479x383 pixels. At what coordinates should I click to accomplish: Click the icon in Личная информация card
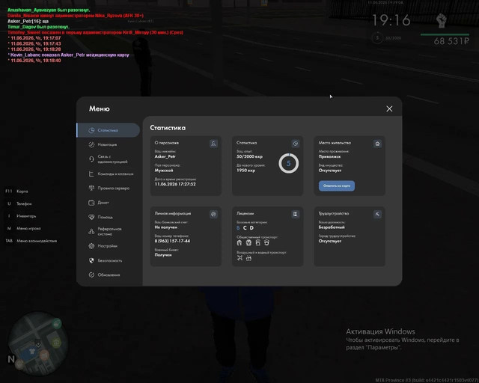tap(213, 215)
